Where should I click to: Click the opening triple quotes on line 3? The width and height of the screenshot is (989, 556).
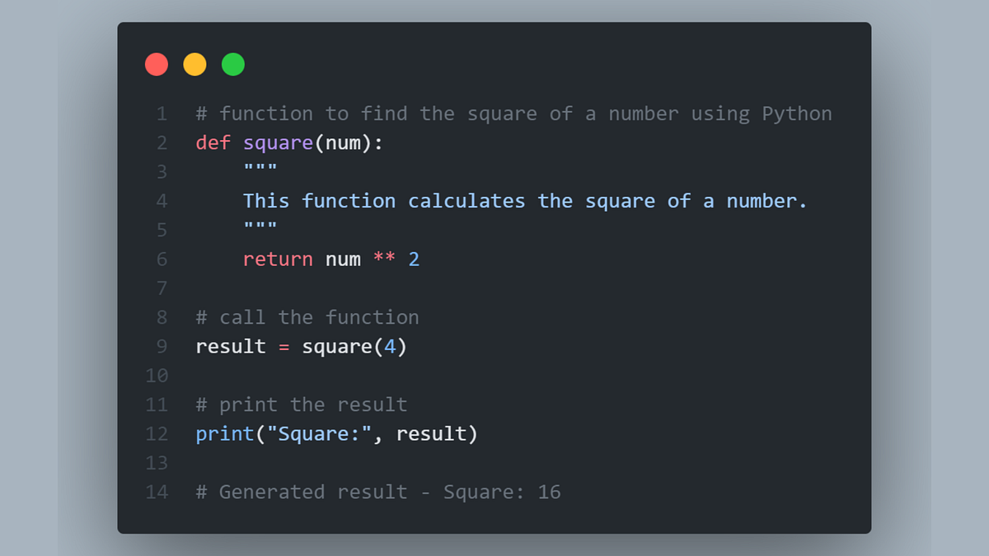coord(260,169)
